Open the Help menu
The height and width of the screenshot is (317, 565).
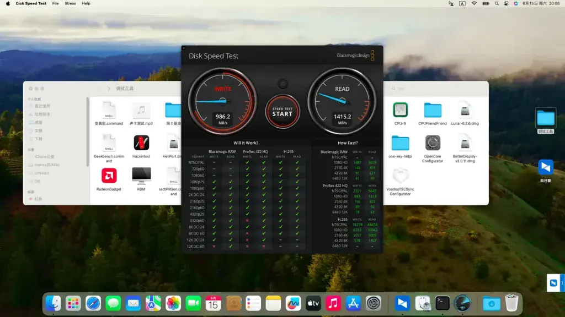[86, 3]
